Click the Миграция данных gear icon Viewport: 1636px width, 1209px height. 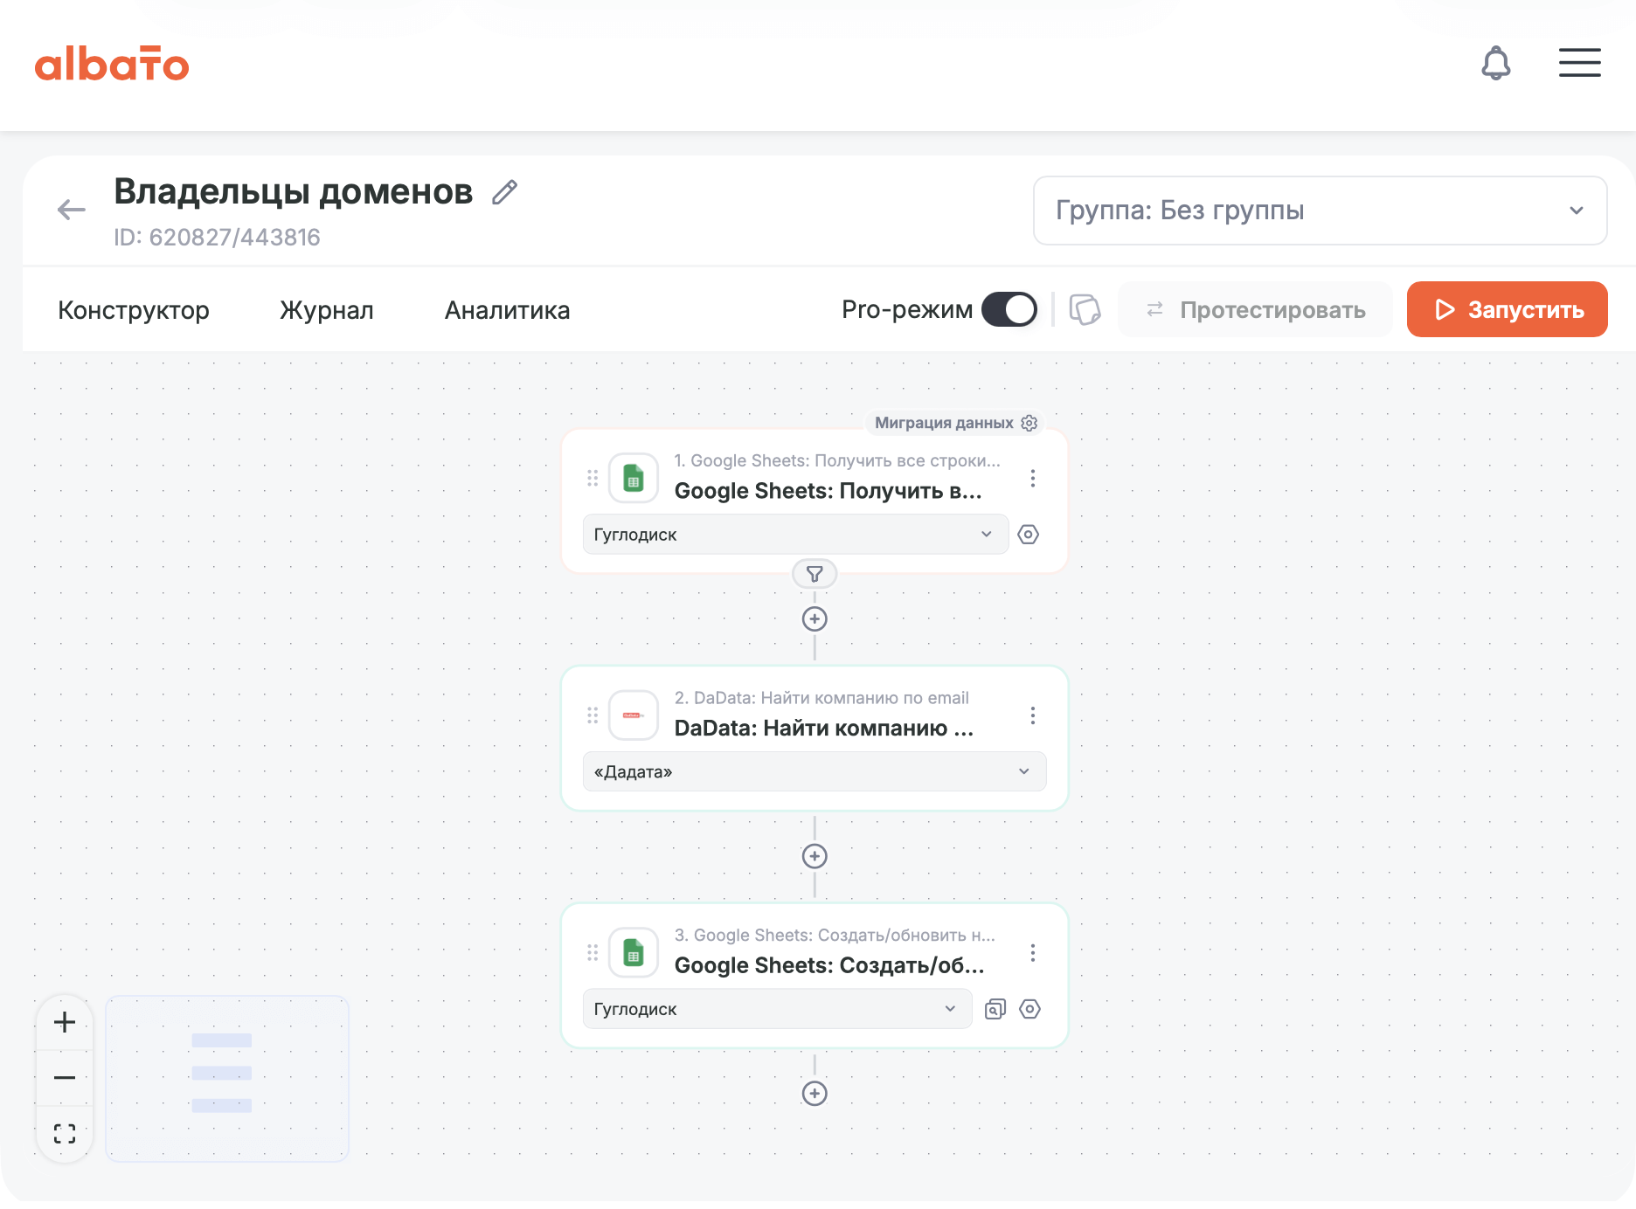click(1029, 423)
